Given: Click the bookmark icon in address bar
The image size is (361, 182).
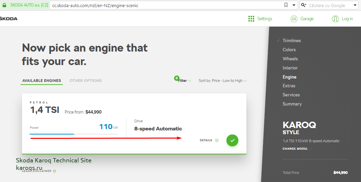Looking at the screenshot, I should (286, 5).
